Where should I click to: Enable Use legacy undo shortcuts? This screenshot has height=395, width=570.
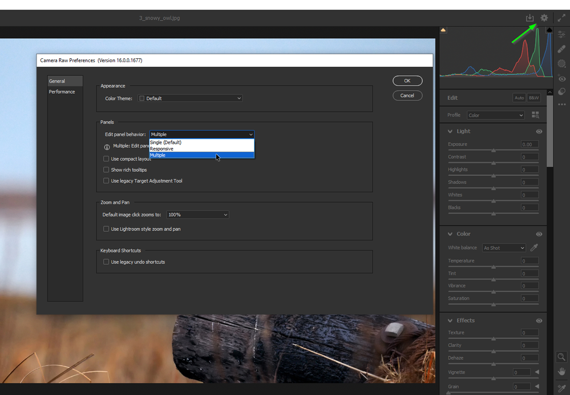pos(106,262)
